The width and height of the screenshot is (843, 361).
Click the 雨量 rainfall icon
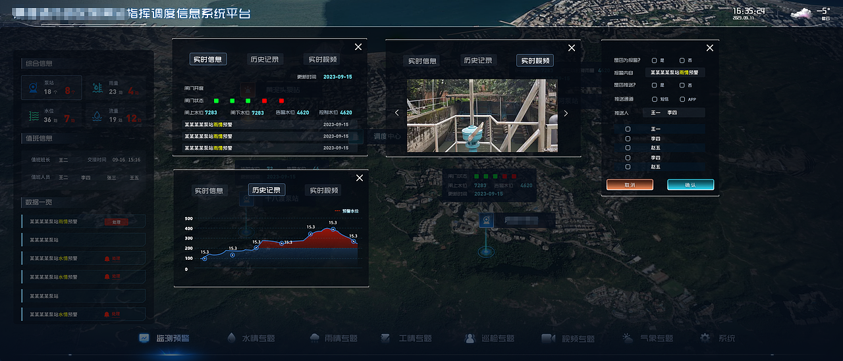tap(97, 87)
